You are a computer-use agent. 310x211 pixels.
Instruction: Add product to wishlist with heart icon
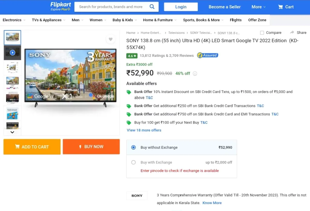click(x=110, y=39)
